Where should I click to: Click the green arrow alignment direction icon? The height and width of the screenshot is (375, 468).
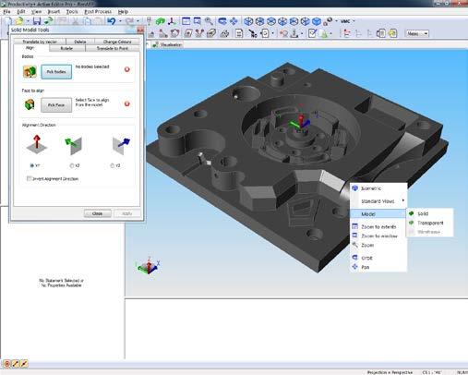pyautogui.click(x=73, y=145)
